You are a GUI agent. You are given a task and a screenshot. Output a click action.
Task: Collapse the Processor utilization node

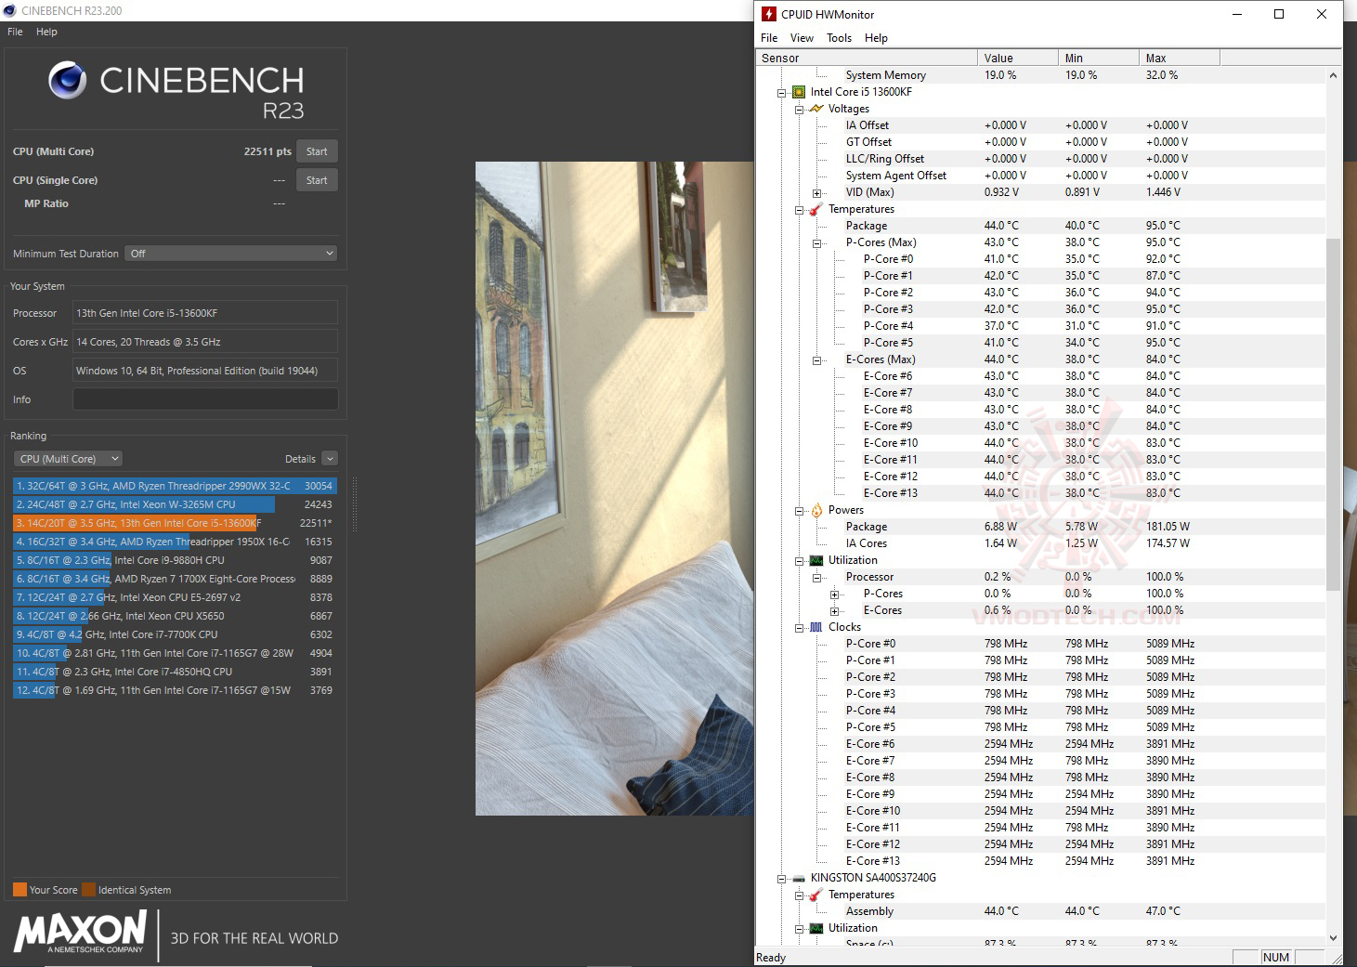tap(816, 578)
